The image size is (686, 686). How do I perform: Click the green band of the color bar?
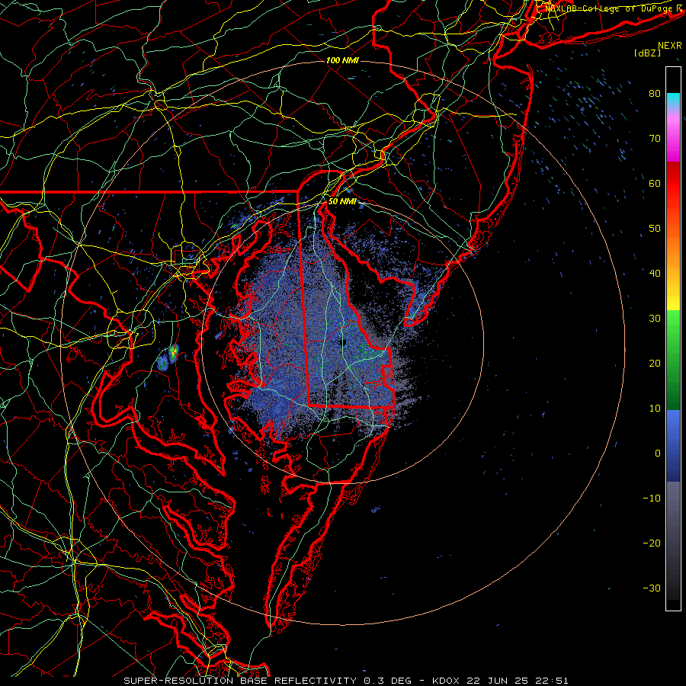click(x=673, y=360)
